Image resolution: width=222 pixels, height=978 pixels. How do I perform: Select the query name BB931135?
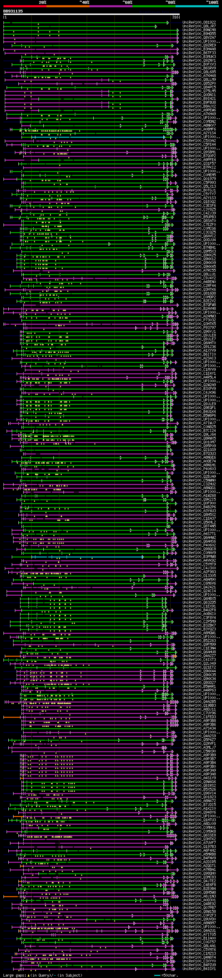[x=13, y=11]
